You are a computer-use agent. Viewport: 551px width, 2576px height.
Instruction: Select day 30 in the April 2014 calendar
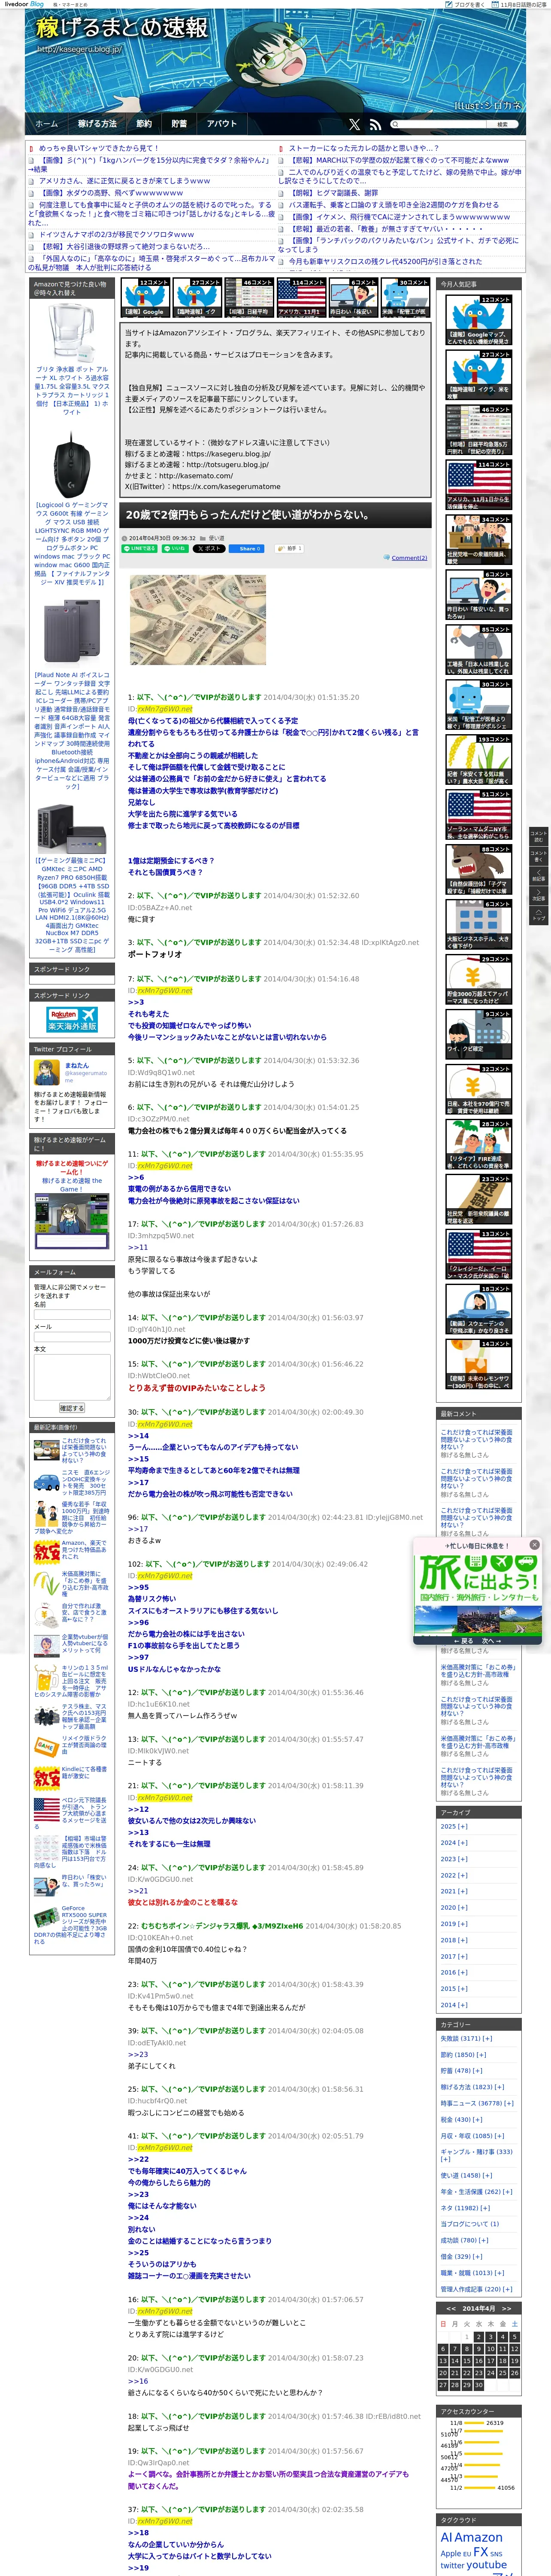coord(478,2385)
